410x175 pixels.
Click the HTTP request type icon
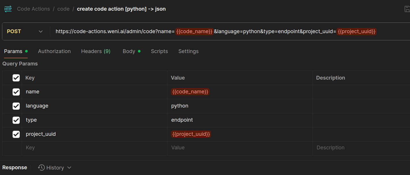(8, 9)
